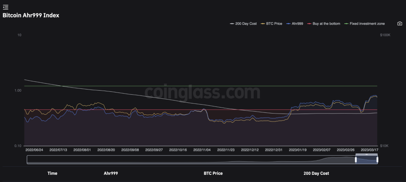Toggle Fixed investment zone legend text

(367, 24)
